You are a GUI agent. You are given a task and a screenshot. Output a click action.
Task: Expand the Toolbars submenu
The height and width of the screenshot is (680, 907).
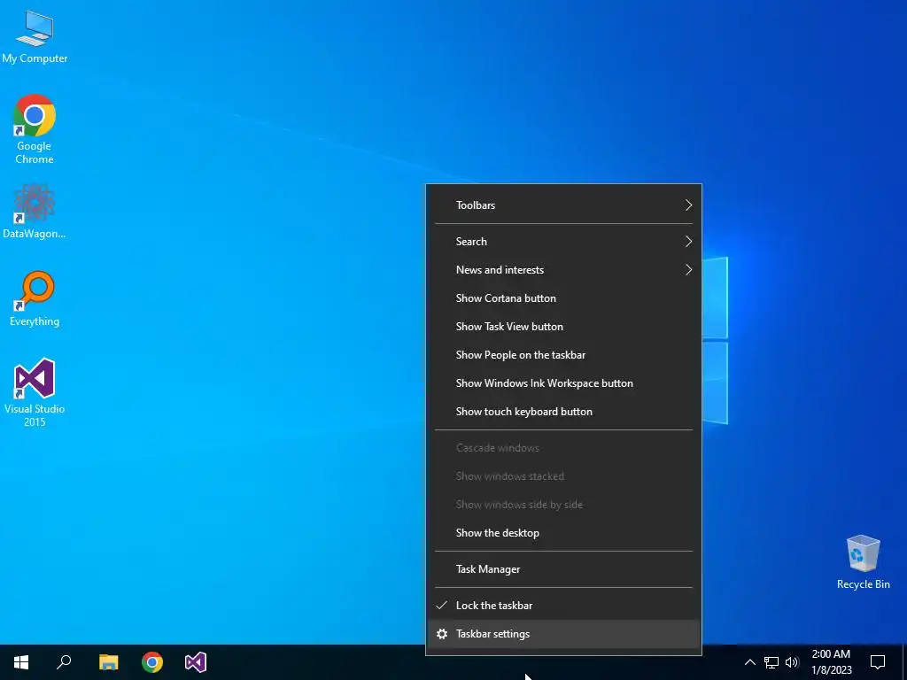563,205
